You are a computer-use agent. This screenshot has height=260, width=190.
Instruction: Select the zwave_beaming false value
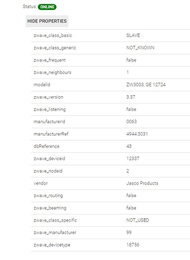(131, 208)
